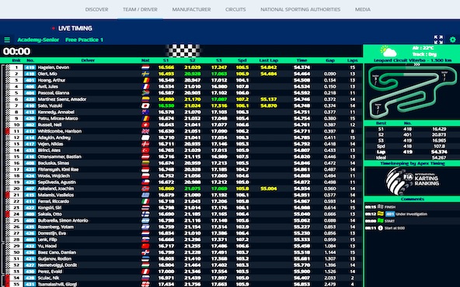Select driver Hagelen, Devon in row 1
This screenshot has width=460, height=287.
pos(54,67)
